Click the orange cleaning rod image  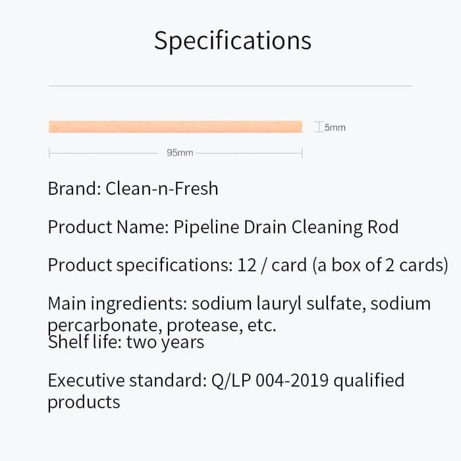[x=175, y=126]
